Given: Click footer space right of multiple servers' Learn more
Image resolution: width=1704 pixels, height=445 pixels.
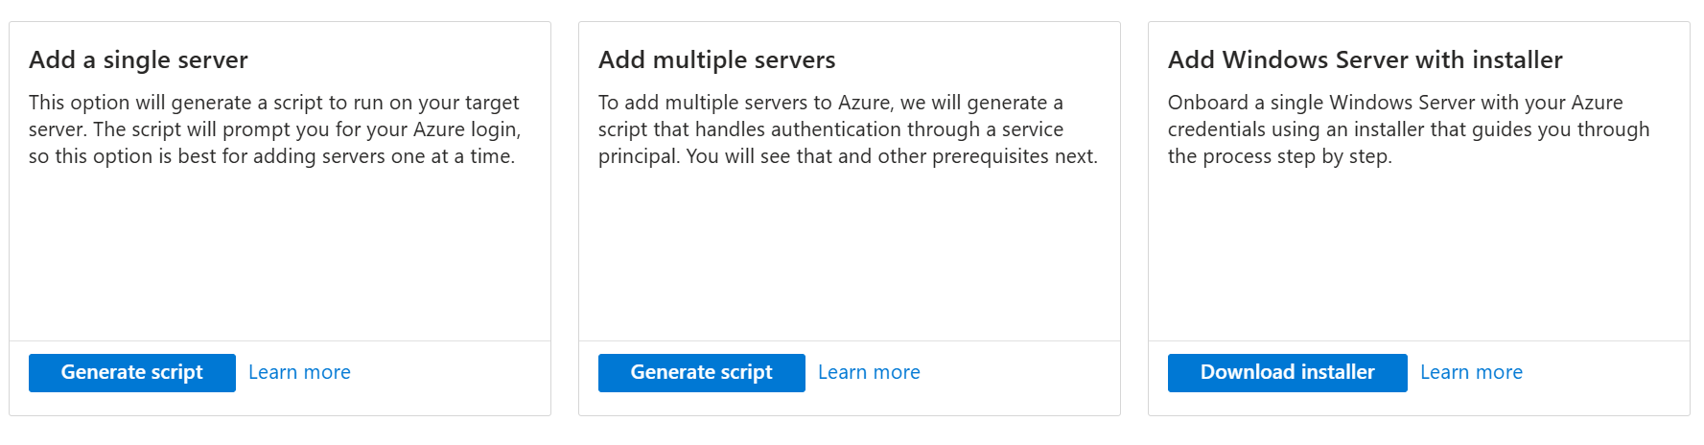Looking at the screenshot, I should click(1018, 378).
